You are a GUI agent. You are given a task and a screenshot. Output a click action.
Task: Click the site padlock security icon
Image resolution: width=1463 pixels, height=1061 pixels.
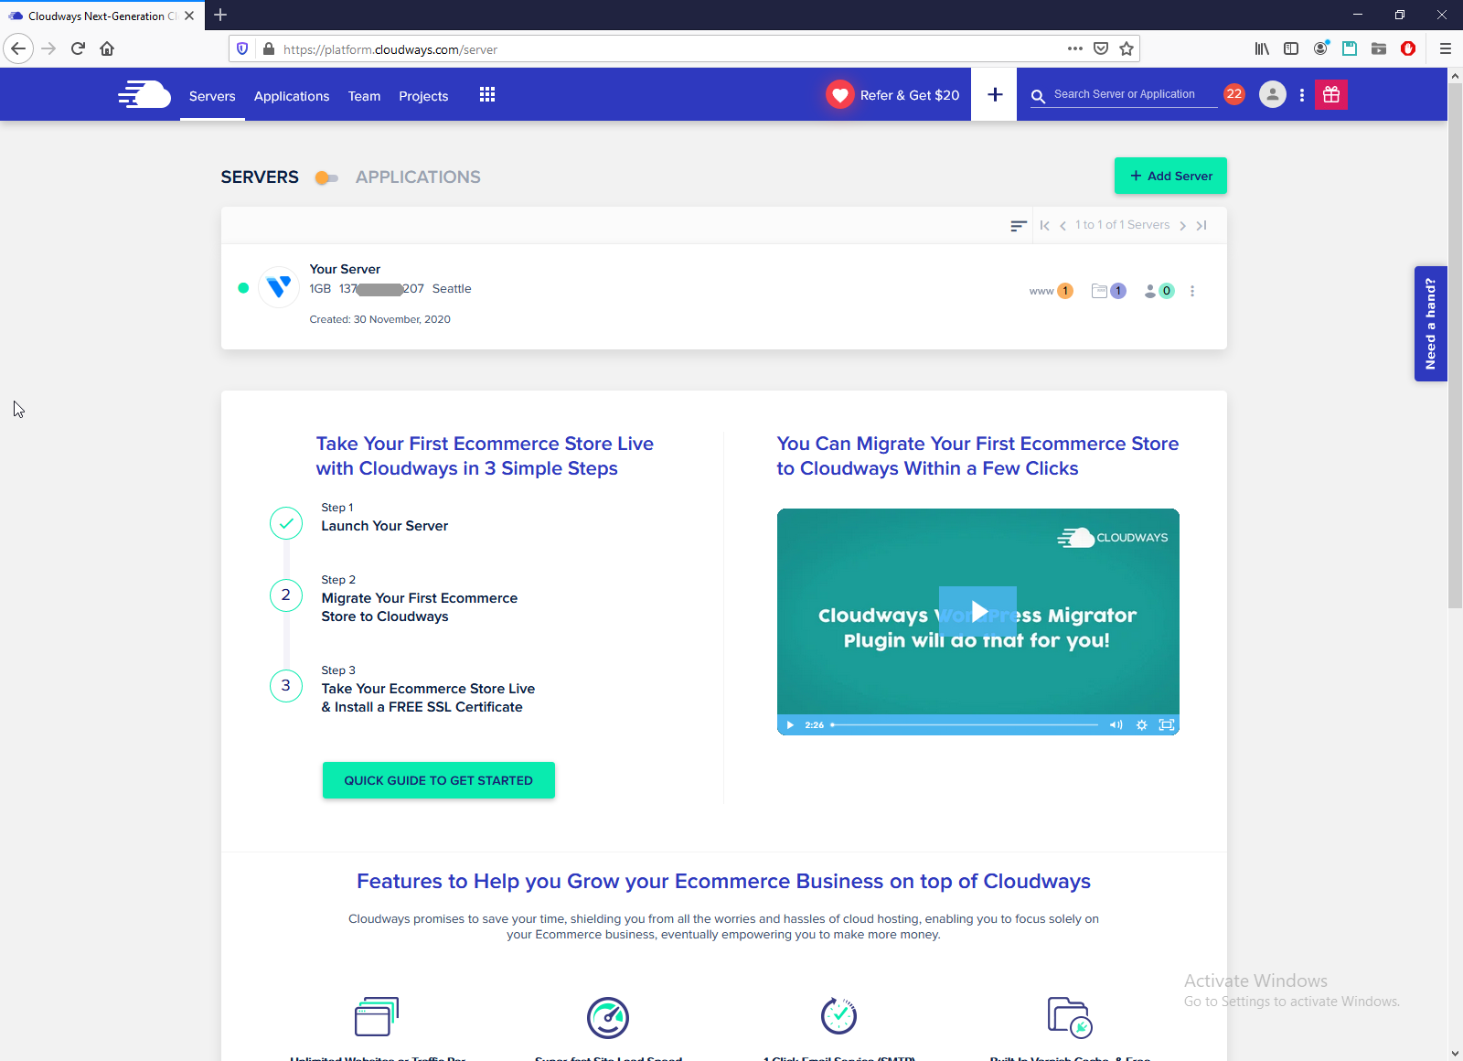[x=268, y=48]
